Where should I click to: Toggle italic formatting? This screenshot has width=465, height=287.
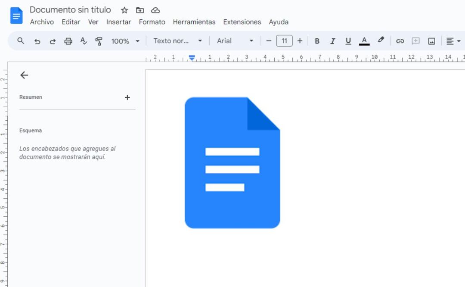(x=332, y=41)
